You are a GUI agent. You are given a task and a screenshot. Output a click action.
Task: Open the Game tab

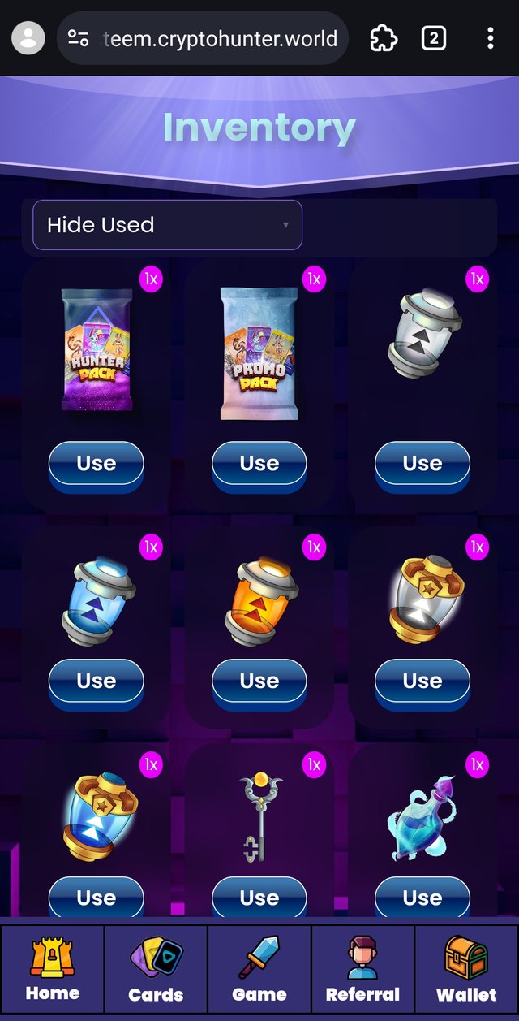tap(259, 969)
